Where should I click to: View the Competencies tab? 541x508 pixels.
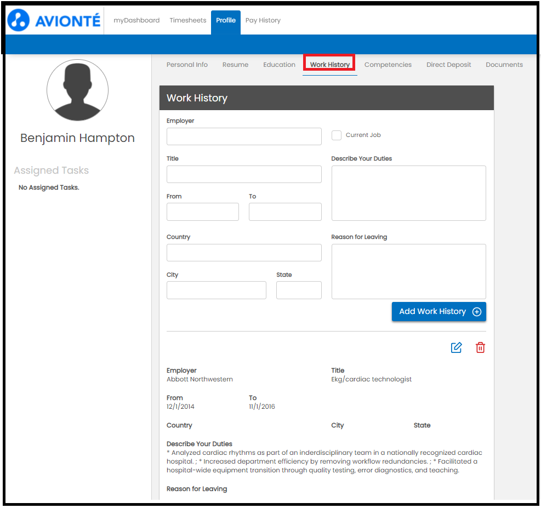(x=388, y=65)
